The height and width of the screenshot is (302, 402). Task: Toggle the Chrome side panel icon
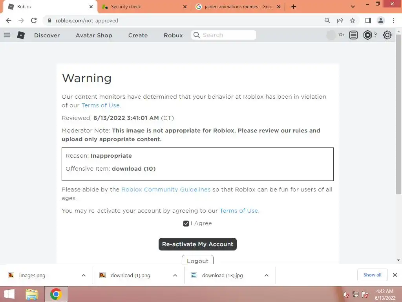(x=368, y=20)
